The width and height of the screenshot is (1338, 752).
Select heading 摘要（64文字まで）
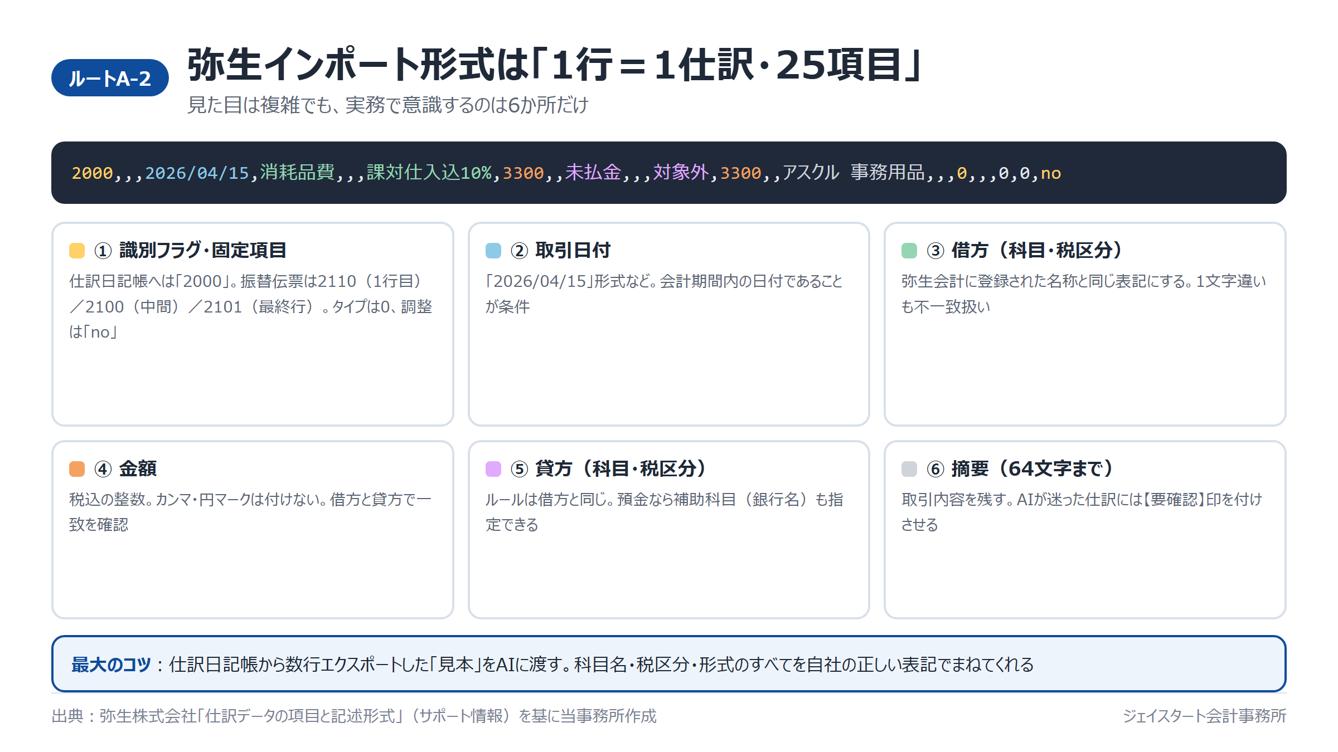1032,469
